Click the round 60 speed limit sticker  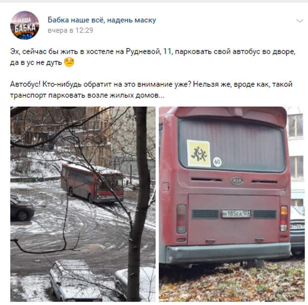[x=217, y=162]
